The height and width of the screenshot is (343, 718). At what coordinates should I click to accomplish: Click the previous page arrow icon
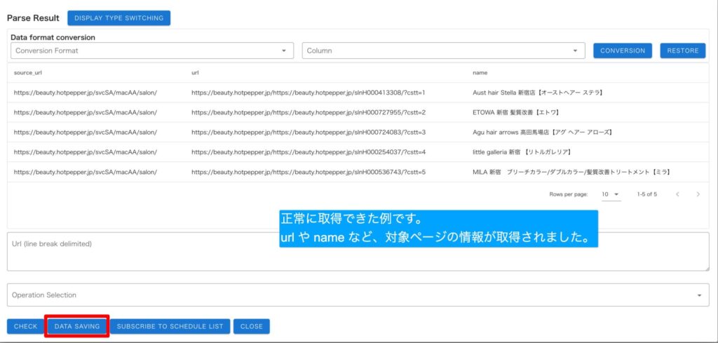677,194
